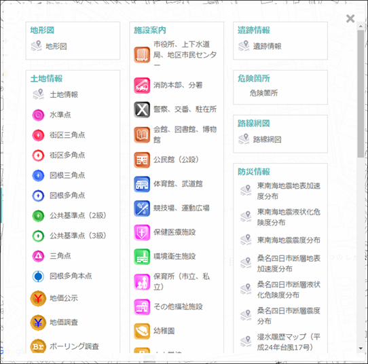368x364 pixels.
Task: Select the 路線網図 map layer icon
Action: [x=244, y=139]
